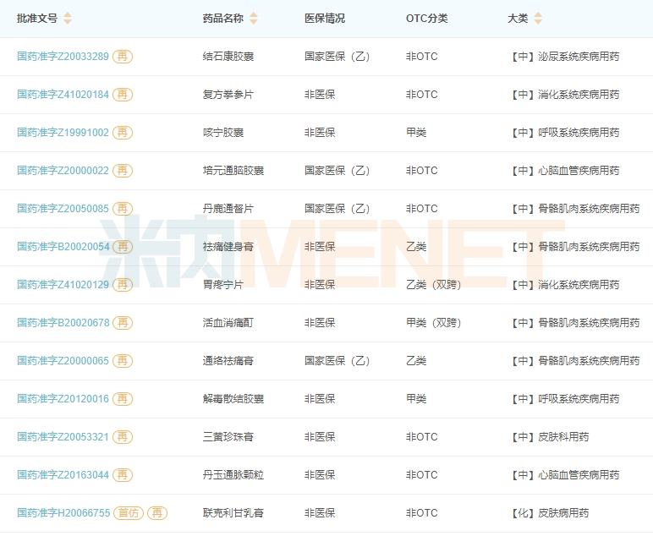Viewport: 653px width, 536px height.
Task: Open approval number 国药准字Z20050085
Action: (63, 209)
